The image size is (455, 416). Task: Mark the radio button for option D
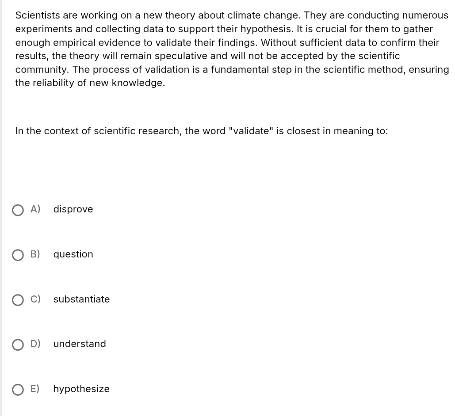click(18, 345)
